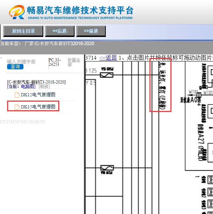The image size is (213, 214).
Task: Open DK12电气原理图 tree item
Action: click(38, 95)
